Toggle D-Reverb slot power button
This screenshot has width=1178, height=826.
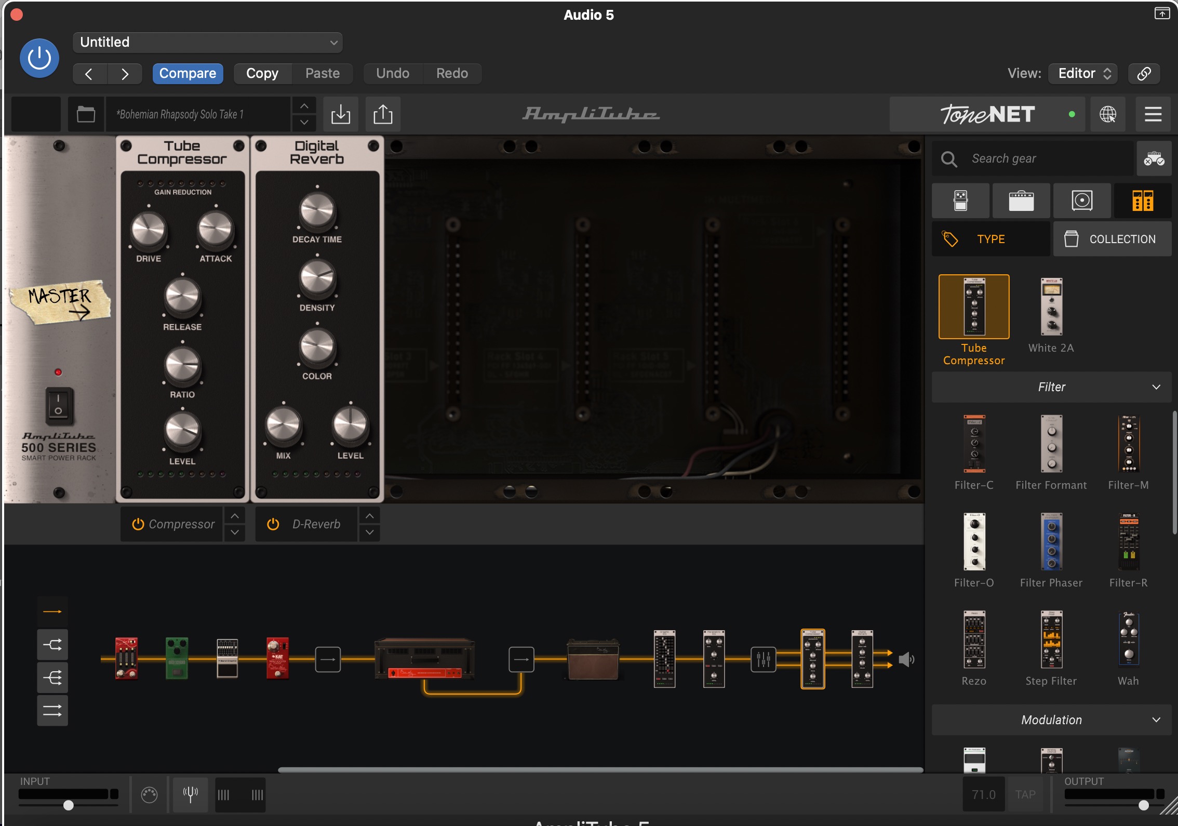click(x=273, y=524)
